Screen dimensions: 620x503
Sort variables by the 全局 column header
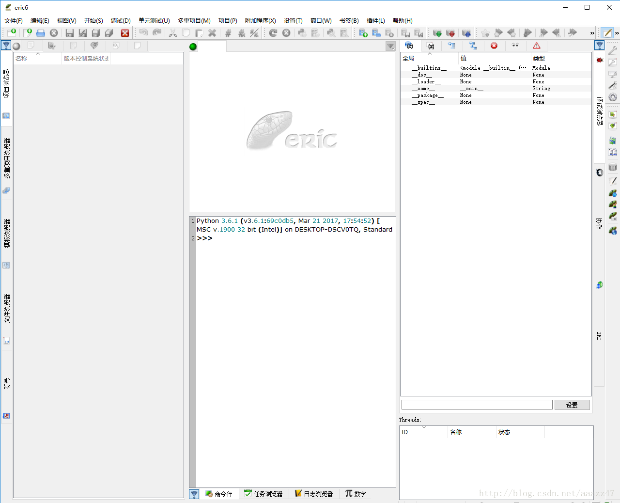(429, 58)
